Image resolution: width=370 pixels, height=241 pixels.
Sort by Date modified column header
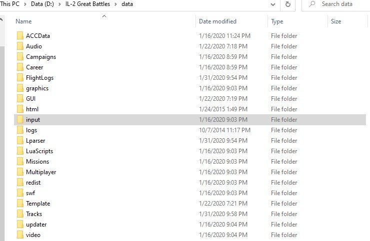[217, 21]
